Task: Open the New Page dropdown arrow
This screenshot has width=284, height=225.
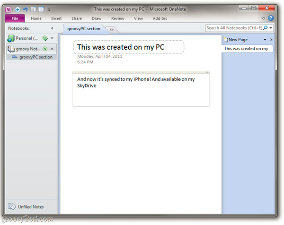Action: coord(265,40)
